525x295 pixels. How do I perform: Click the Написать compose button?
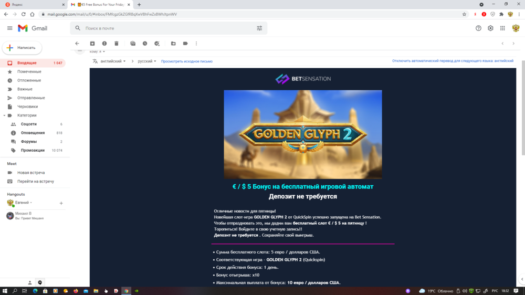point(22,48)
